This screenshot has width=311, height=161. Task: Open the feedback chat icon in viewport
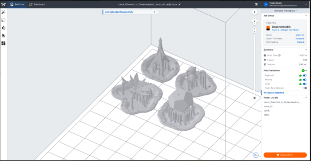(x=256, y=155)
